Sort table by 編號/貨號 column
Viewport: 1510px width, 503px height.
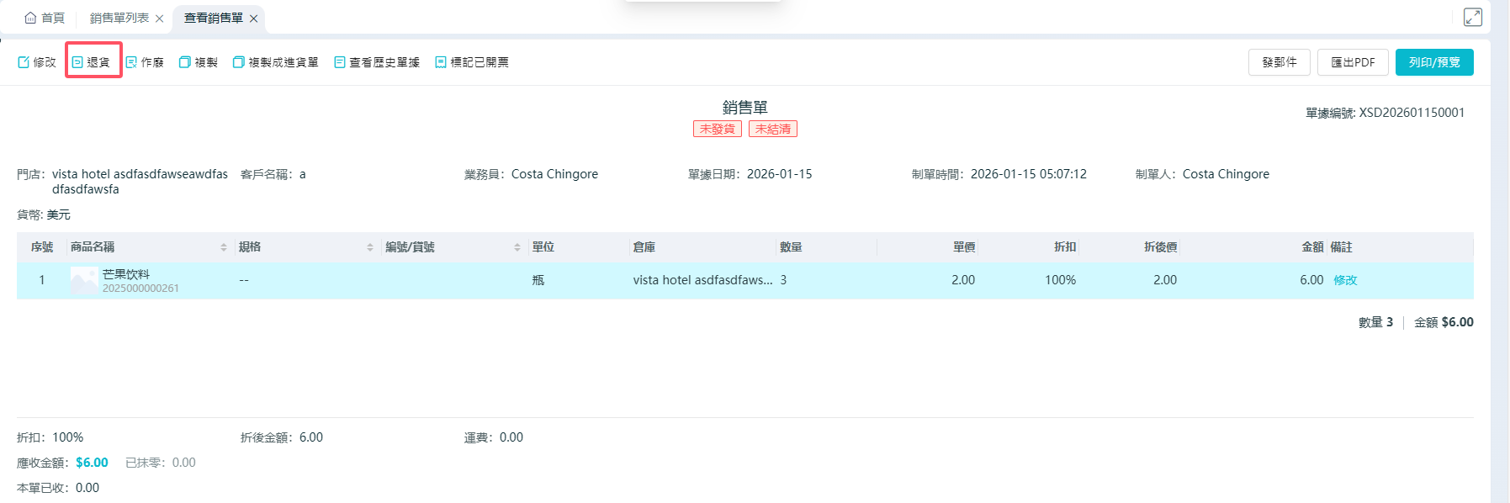517,247
